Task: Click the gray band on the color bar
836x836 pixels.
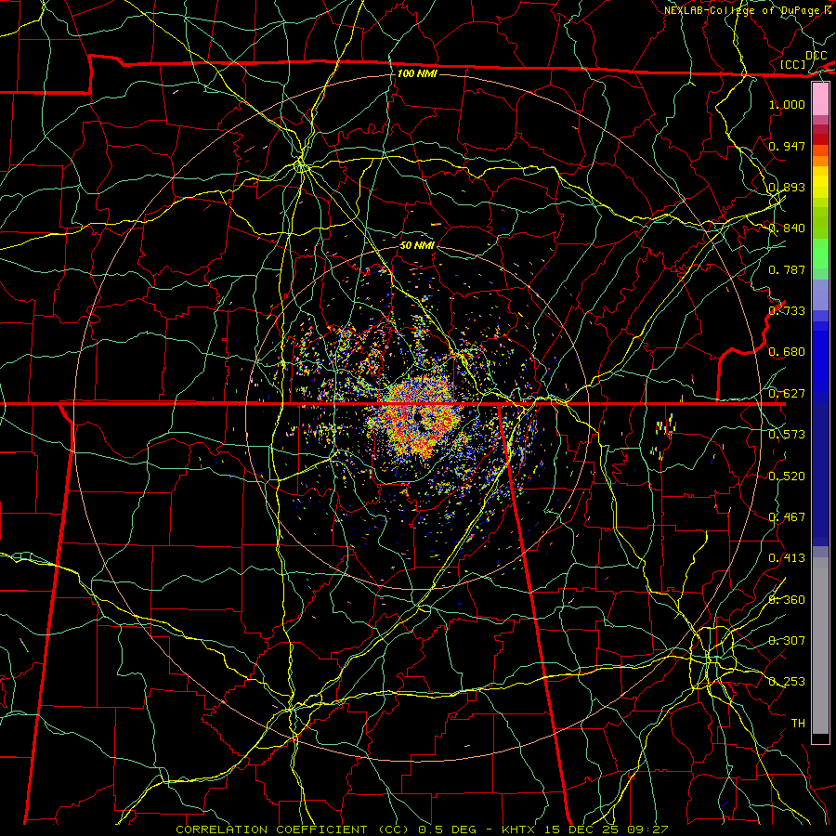Action: point(820,646)
